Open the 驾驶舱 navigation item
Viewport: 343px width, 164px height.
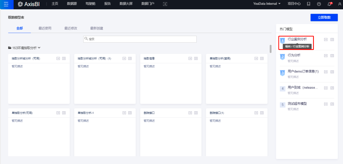[90, 4]
